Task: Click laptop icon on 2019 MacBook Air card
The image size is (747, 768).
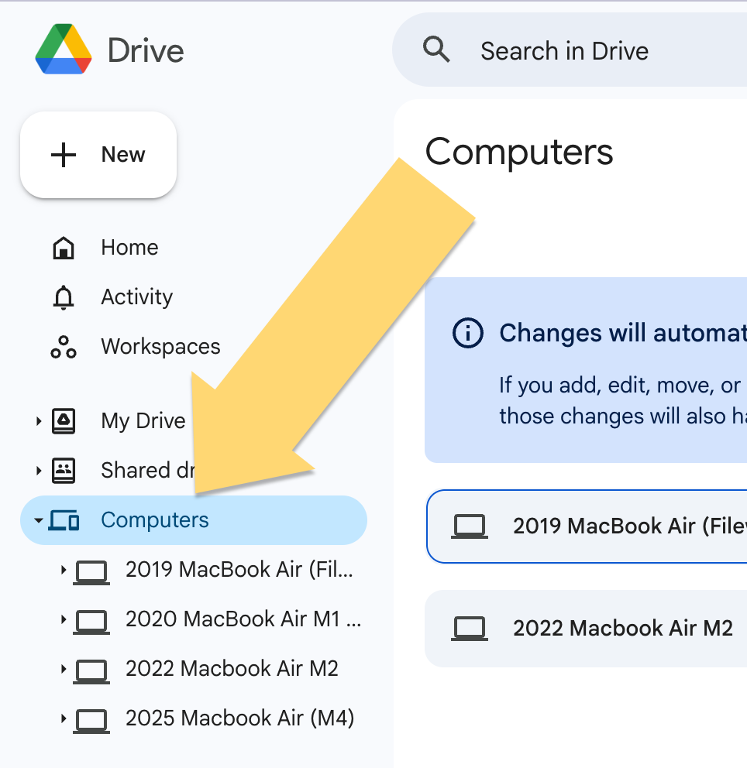Action: pos(469,526)
